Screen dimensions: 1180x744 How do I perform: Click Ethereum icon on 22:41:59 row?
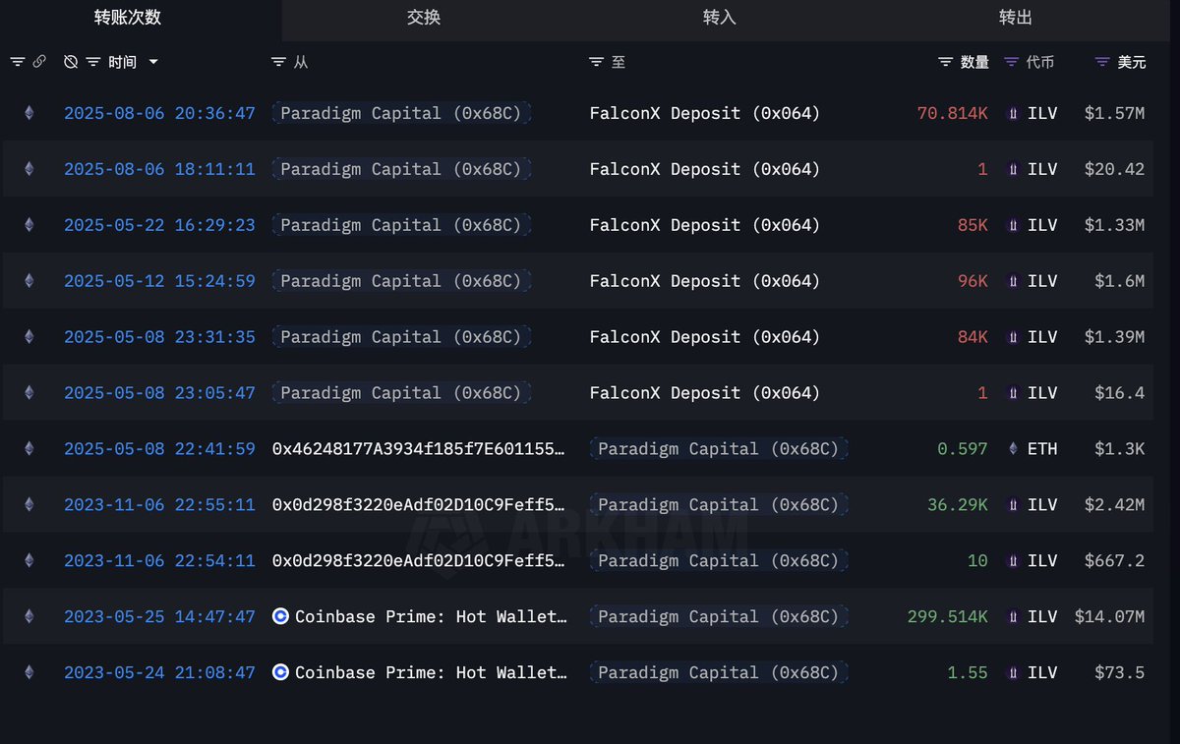coord(29,449)
